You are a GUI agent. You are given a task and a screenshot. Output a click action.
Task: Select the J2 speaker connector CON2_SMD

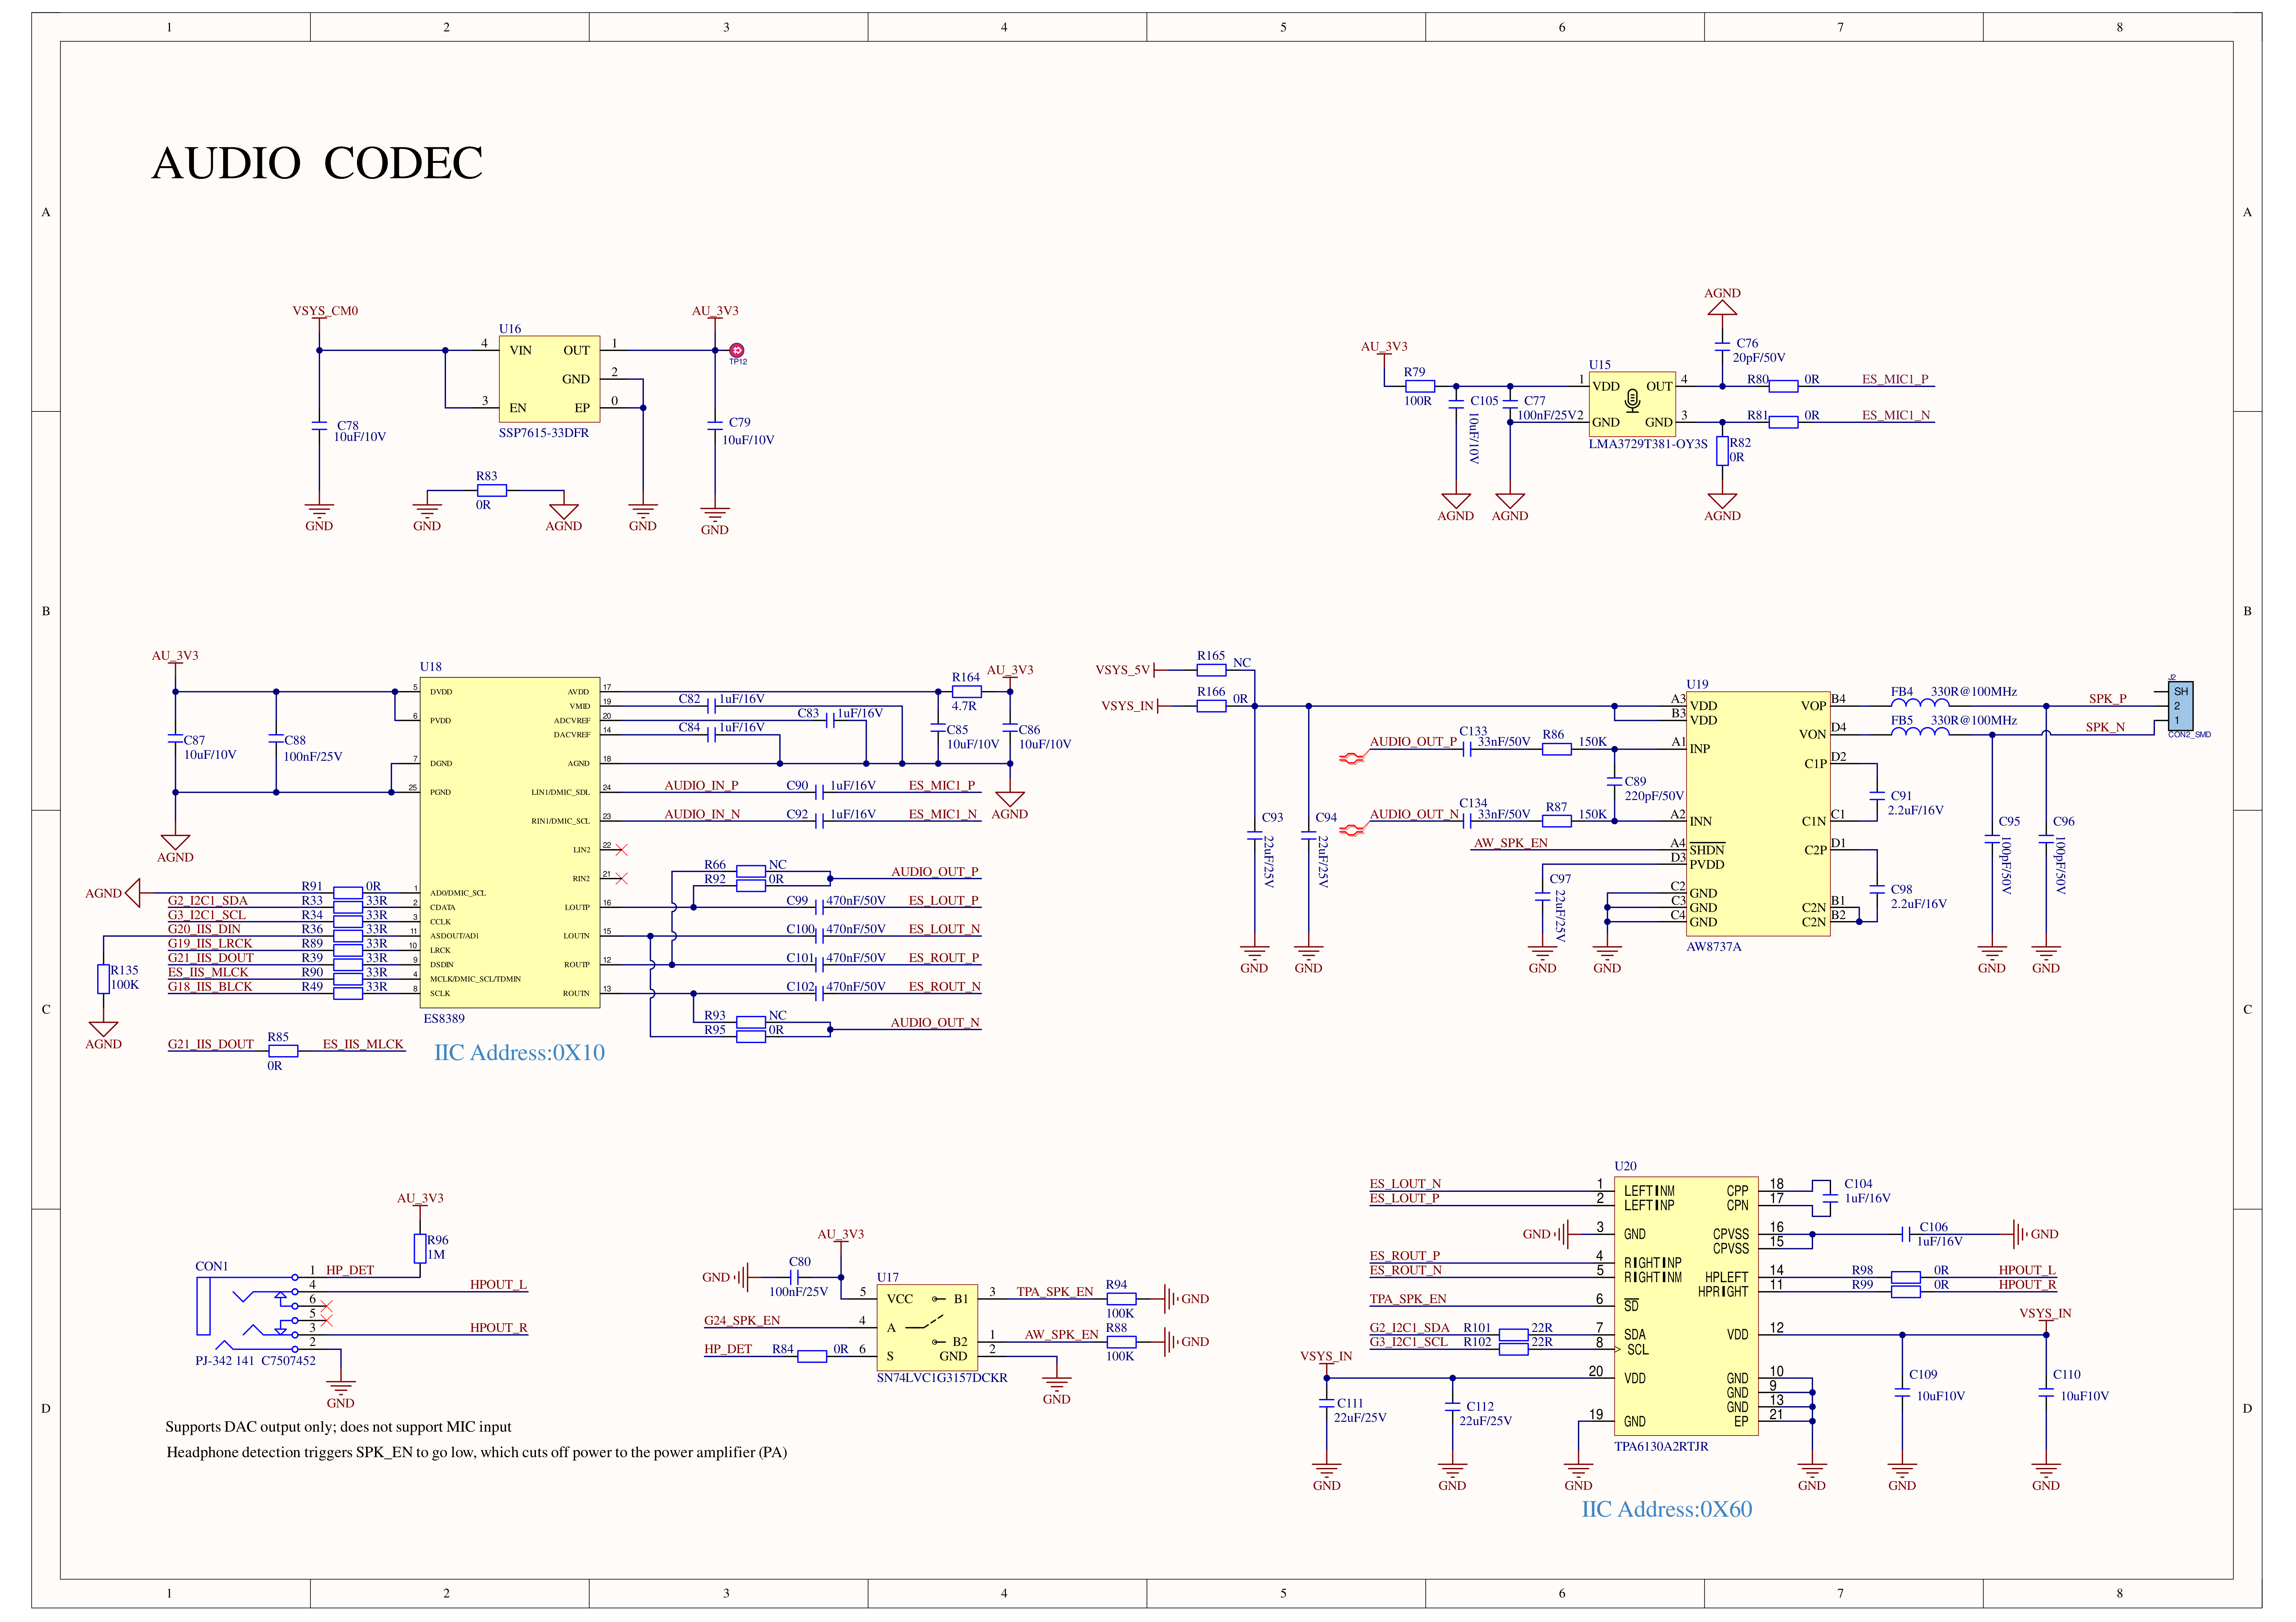point(2181,706)
